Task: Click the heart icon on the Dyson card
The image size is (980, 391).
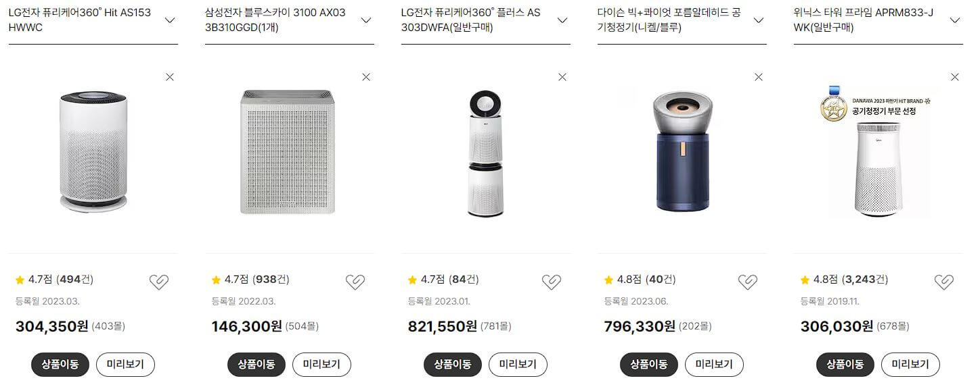Action: [x=748, y=280]
